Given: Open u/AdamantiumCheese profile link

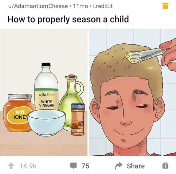Looking at the screenshot, I should (x=38, y=6).
